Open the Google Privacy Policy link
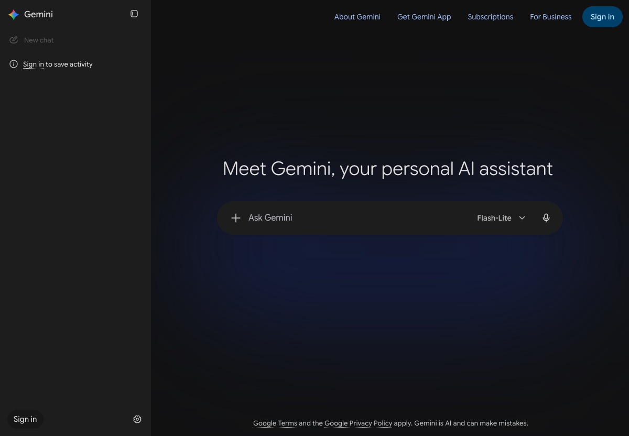 [359, 423]
